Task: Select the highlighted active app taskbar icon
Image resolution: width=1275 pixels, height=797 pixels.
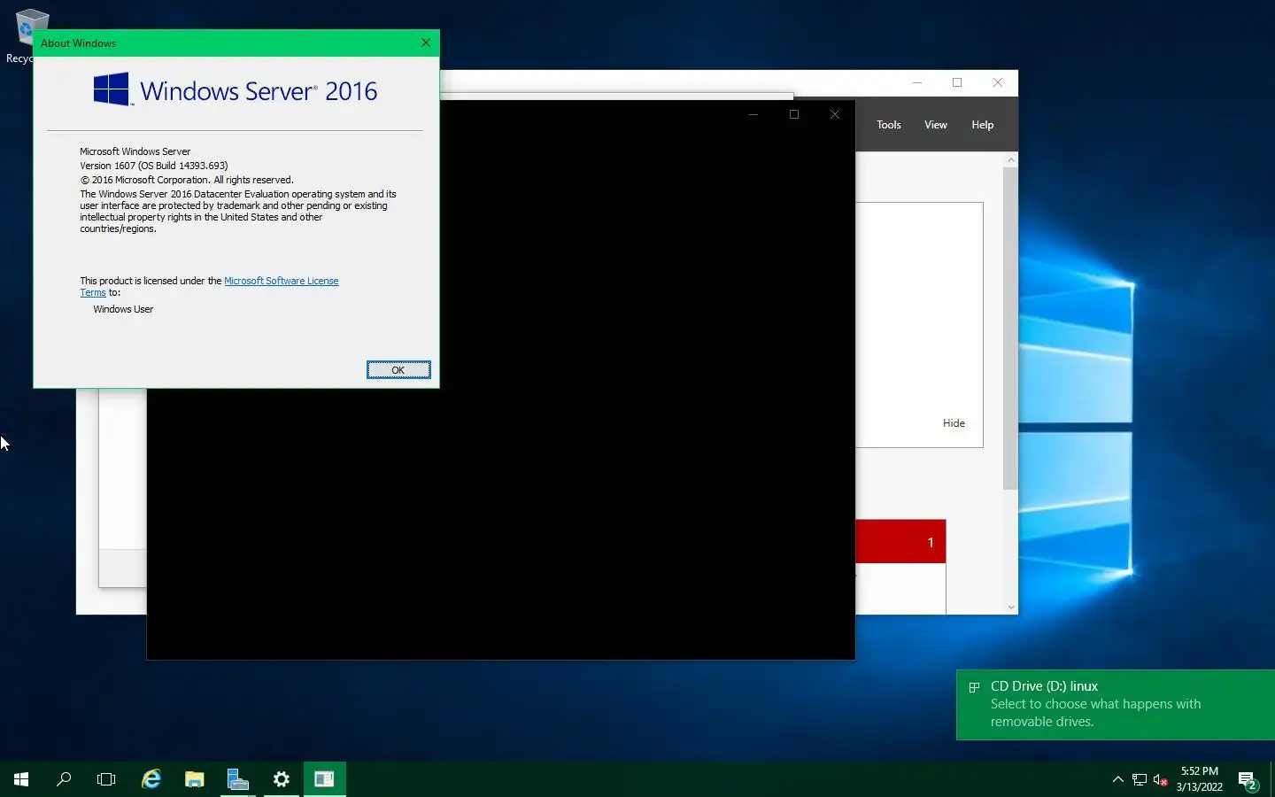Action: pyautogui.click(x=325, y=779)
